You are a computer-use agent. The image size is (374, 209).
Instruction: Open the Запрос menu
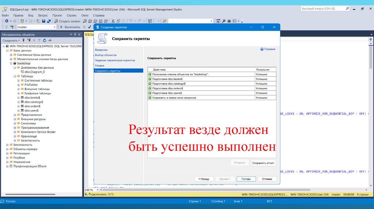click(43, 15)
